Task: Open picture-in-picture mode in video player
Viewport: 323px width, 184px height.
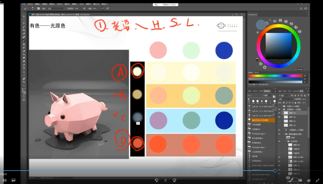Action: tap(300, 180)
